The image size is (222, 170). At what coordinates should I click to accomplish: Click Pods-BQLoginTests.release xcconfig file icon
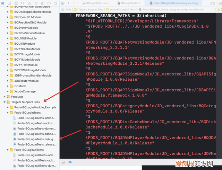click(15, 144)
